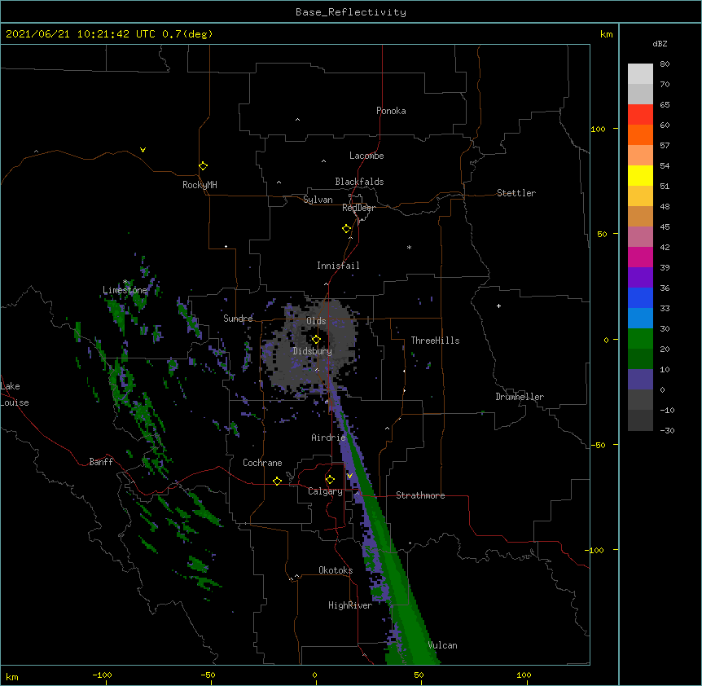Click the Blackfalds city label
702x686 pixels.
coord(359,182)
